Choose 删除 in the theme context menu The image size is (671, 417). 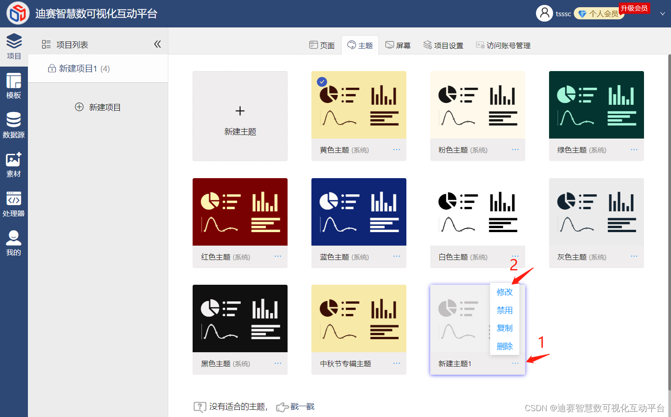504,346
